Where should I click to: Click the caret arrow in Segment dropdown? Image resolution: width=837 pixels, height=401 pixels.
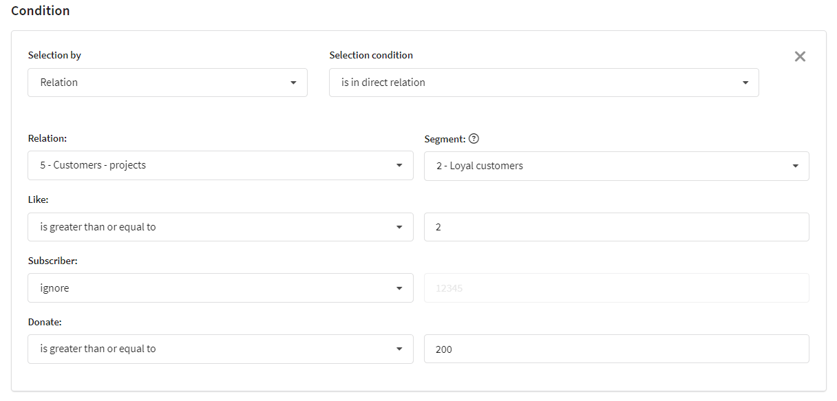795,166
